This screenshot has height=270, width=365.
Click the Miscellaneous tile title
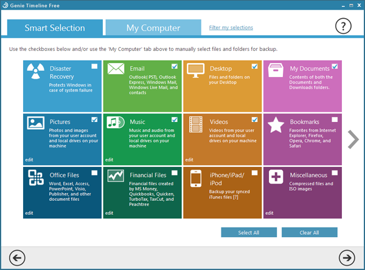click(x=308, y=175)
